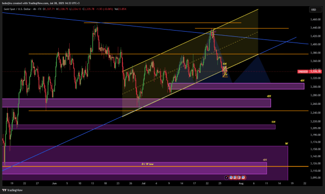
Task: Click the 4h interval in the chart legend
Action: (x=34, y=9)
